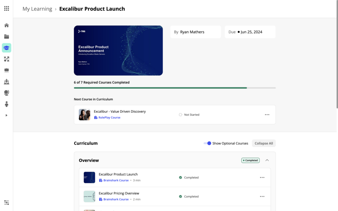This screenshot has height=211, width=338.
Task: Click the Excalibur Pricing Overview thumbnail
Action: 89,196
